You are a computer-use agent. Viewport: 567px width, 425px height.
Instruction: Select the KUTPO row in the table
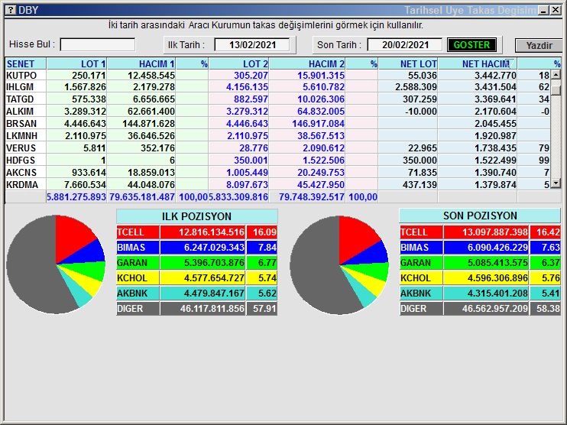tap(23, 76)
